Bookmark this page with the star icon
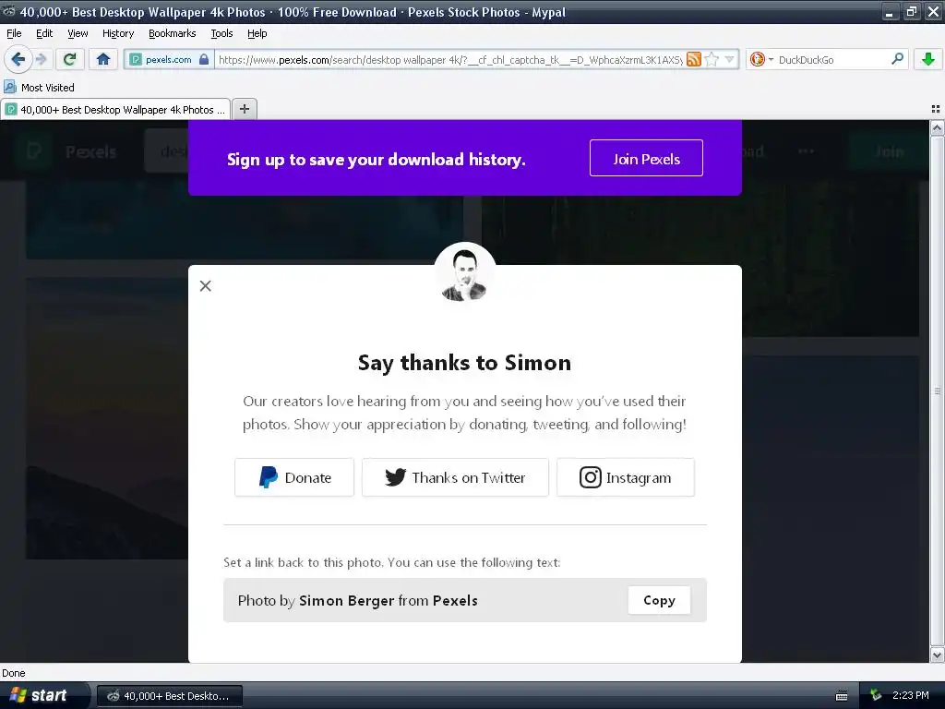The image size is (945, 709). [x=712, y=59]
